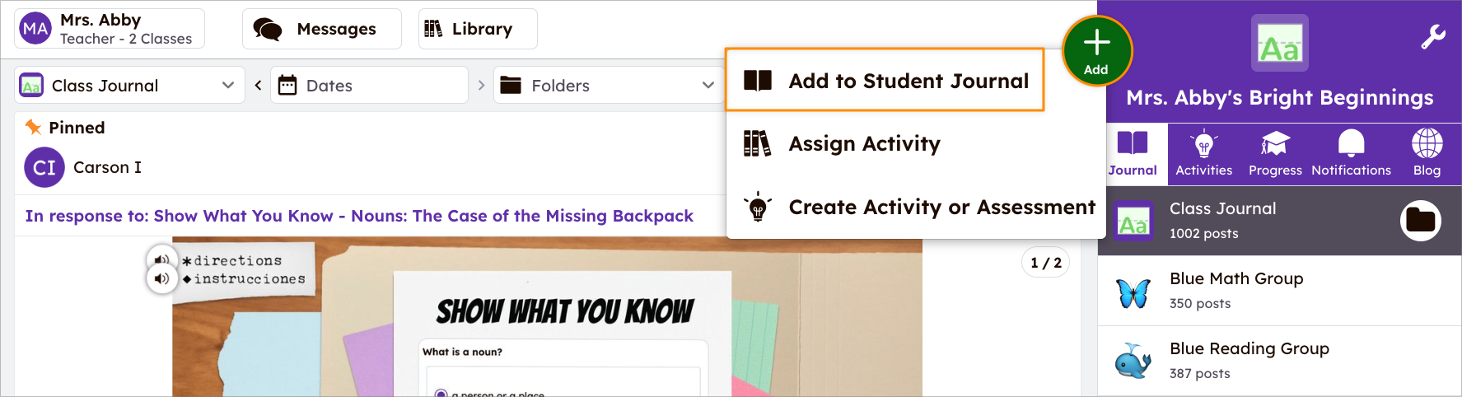
Task: Choose Add to Student Journal
Action: [885, 80]
